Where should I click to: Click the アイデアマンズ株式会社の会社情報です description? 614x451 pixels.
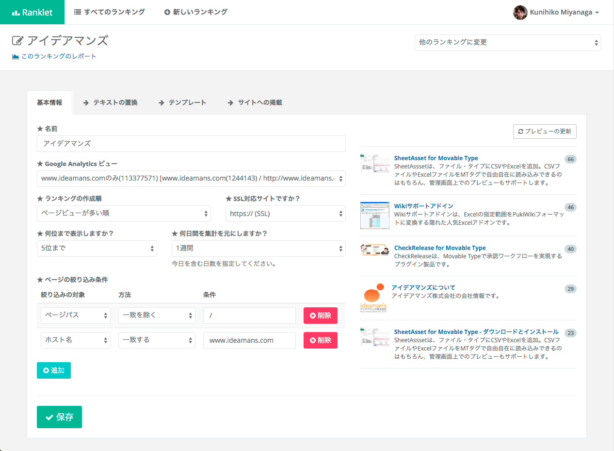click(446, 296)
